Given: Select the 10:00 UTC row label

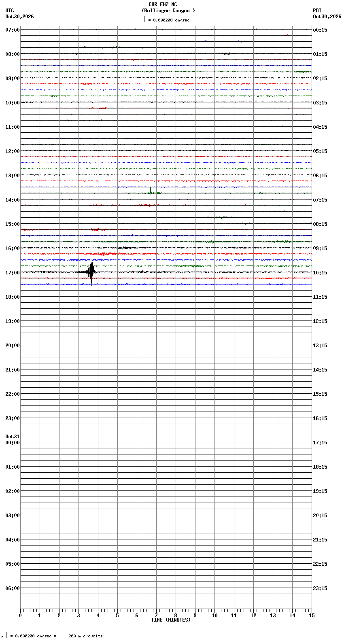Looking at the screenshot, I should coord(13,103).
